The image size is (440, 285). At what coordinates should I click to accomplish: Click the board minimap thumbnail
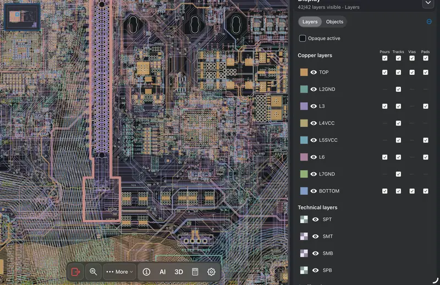(22, 17)
